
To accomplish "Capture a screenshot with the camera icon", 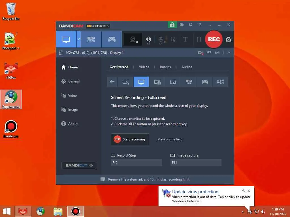I will click(x=229, y=39).
